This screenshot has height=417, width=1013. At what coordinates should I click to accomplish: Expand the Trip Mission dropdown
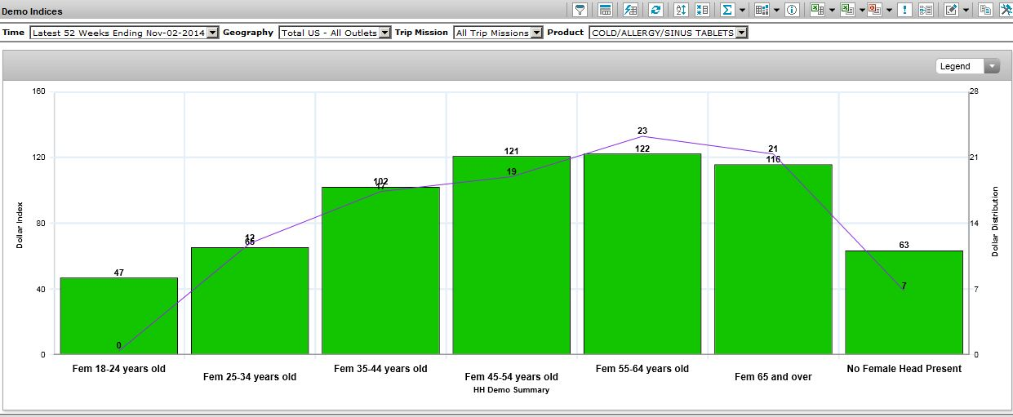pos(536,33)
